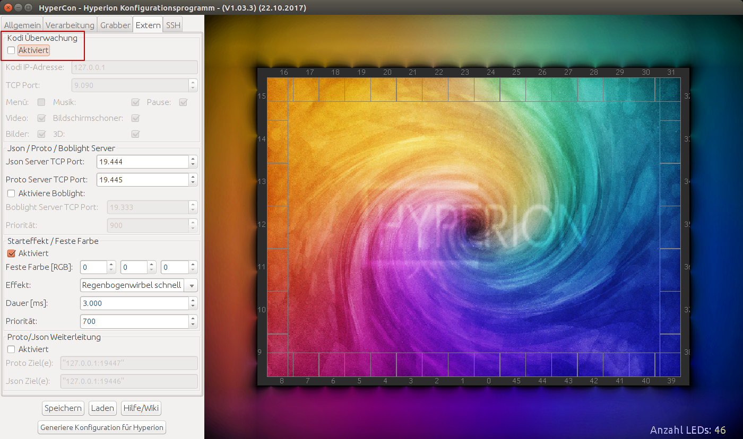Select LED region 45 at bottom
The width and height of the screenshot is (743, 439).
[x=513, y=365]
